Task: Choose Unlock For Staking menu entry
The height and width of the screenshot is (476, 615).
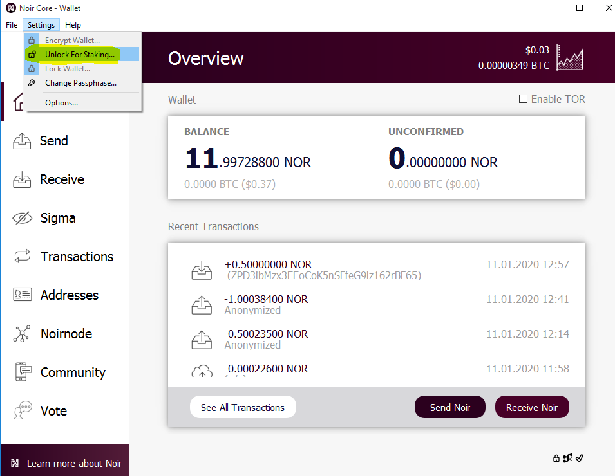Action: point(80,55)
